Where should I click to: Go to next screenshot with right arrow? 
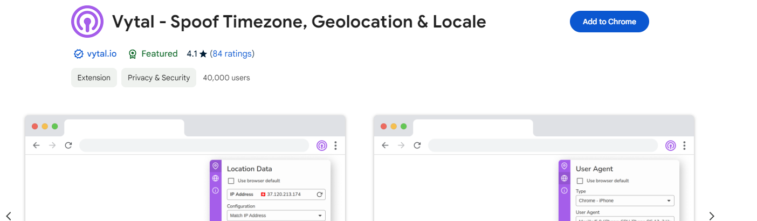coord(712,216)
